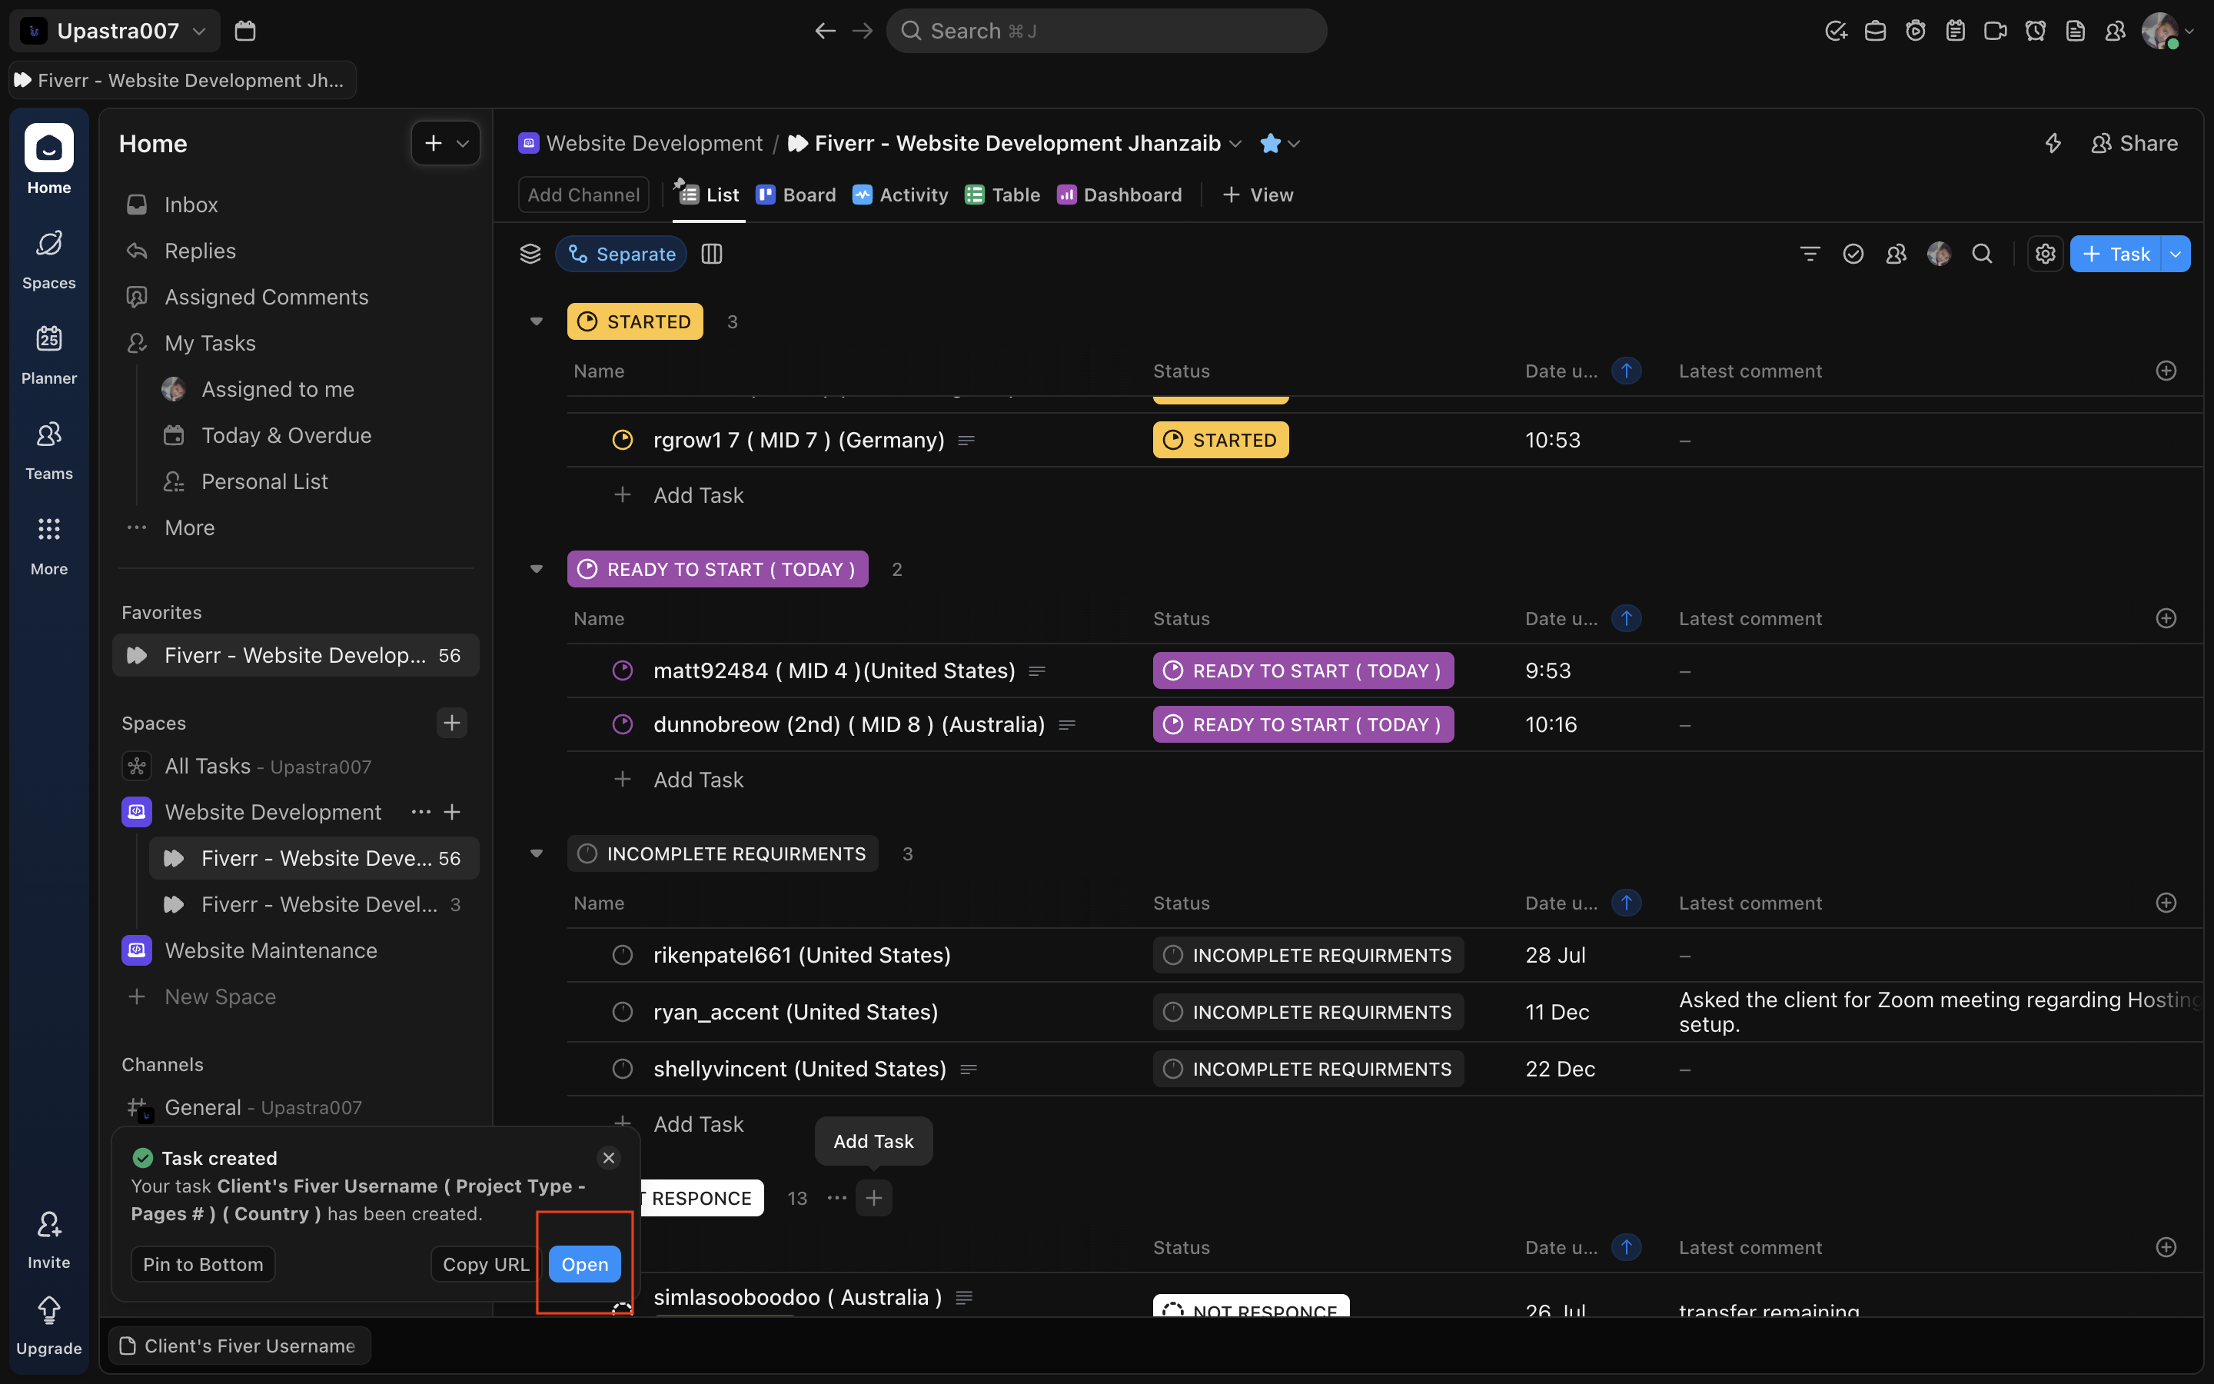Open the columns customize icon
The image size is (2214, 1384).
[x=712, y=254]
